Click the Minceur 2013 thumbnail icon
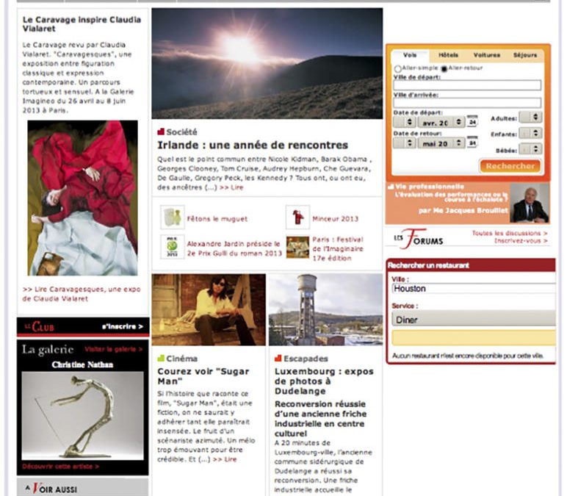The height and width of the screenshot is (496, 567). [297, 217]
